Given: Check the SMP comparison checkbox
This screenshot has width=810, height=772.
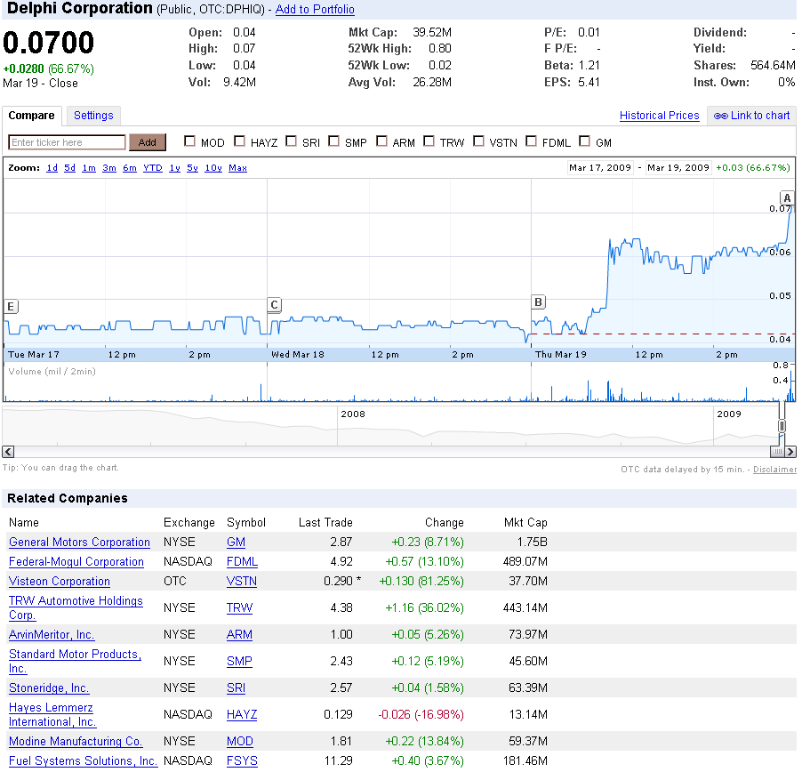Looking at the screenshot, I should coord(333,141).
